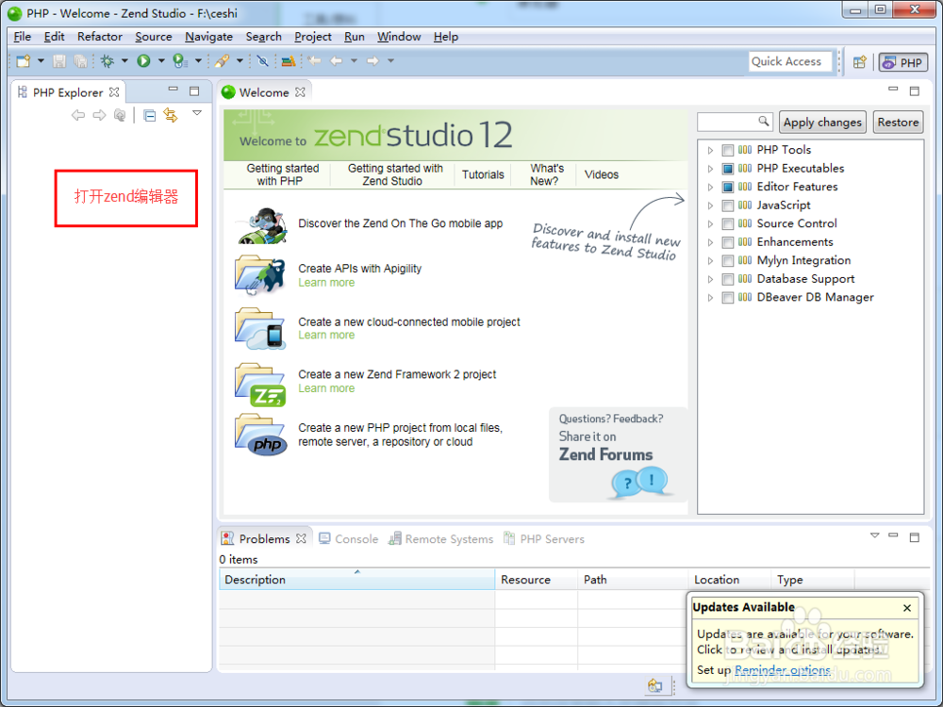Click Collapse All icon in PHP Explorer

click(150, 115)
